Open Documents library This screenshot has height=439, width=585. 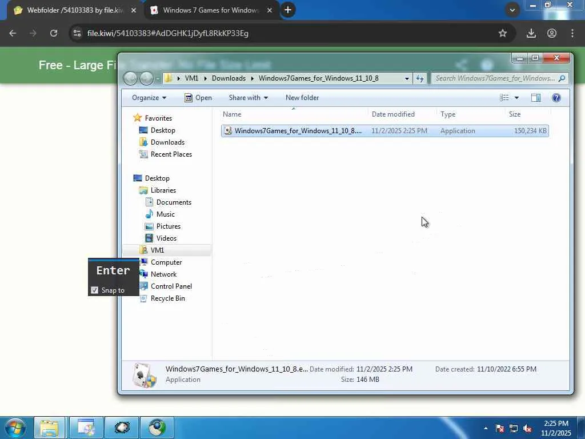pyautogui.click(x=174, y=202)
